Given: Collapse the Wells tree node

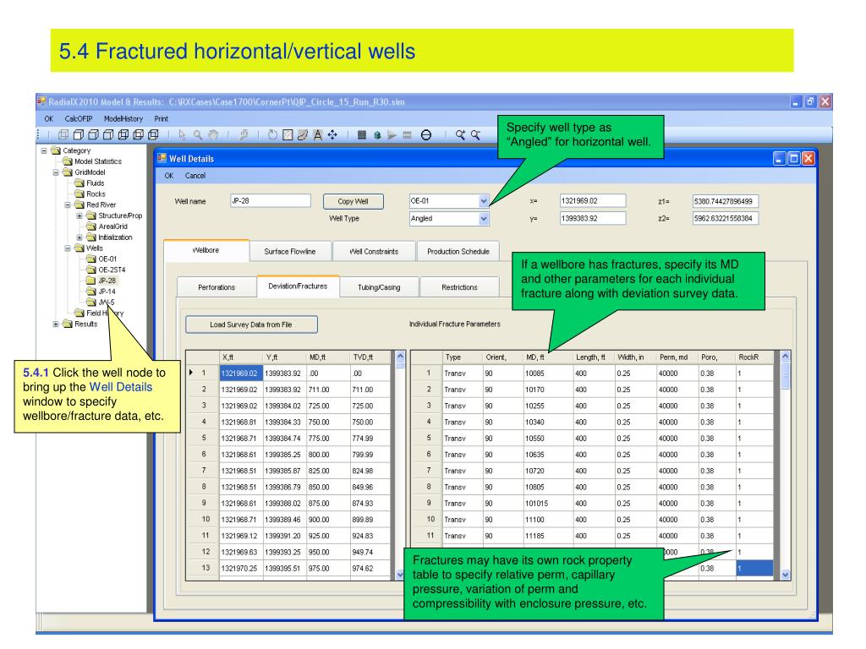Looking at the screenshot, I should point(68,248).
